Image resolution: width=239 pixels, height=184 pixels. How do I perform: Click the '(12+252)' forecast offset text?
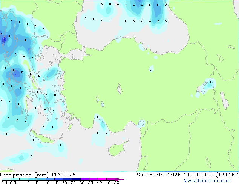point(227,175)
